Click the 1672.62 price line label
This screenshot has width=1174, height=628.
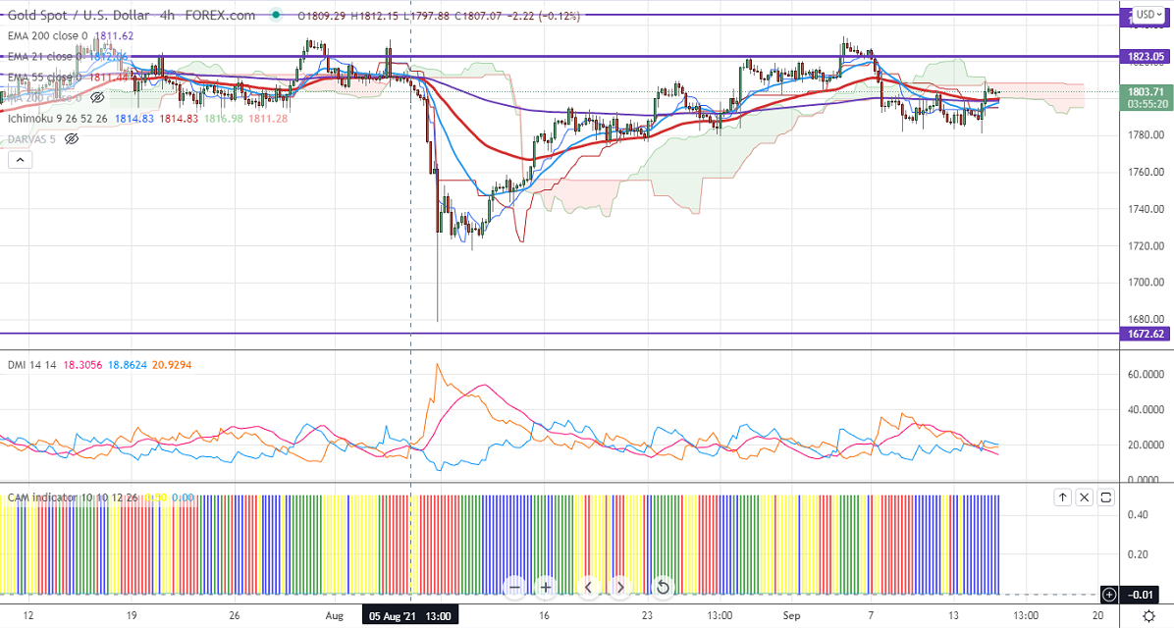pyautogui.click(x=1146, y=334)
